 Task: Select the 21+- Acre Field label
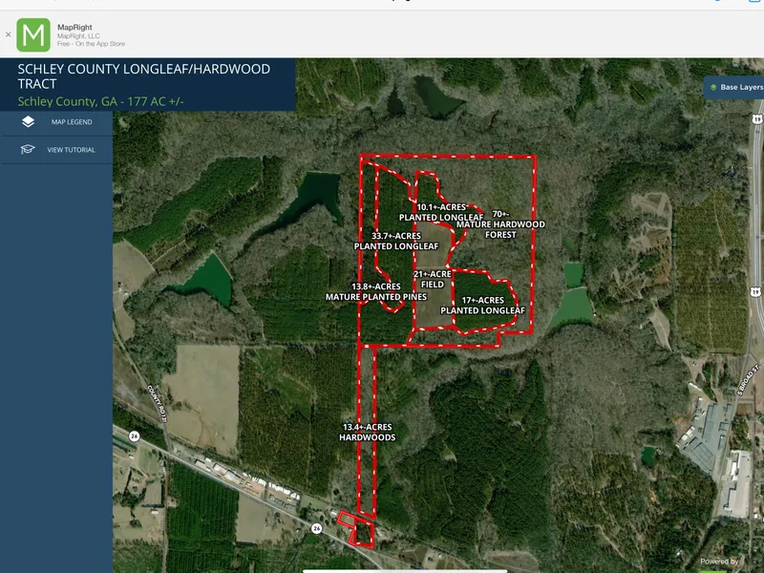433,279
